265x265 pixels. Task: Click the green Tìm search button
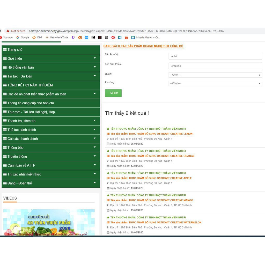click(113, 93)
